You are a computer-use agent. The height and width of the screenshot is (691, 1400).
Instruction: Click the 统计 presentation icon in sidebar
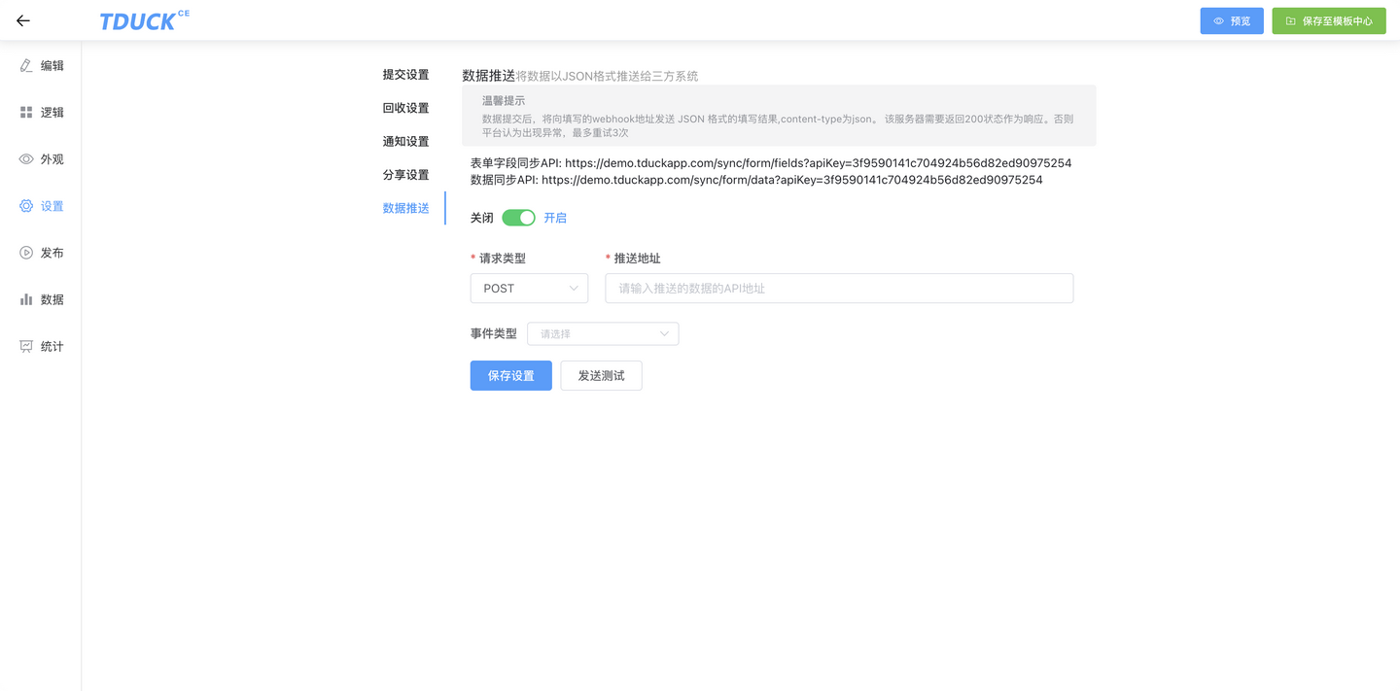[26, 346]
